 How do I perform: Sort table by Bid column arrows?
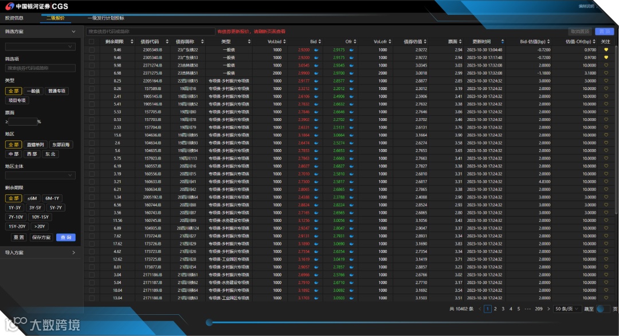click(x=319, y=41)
